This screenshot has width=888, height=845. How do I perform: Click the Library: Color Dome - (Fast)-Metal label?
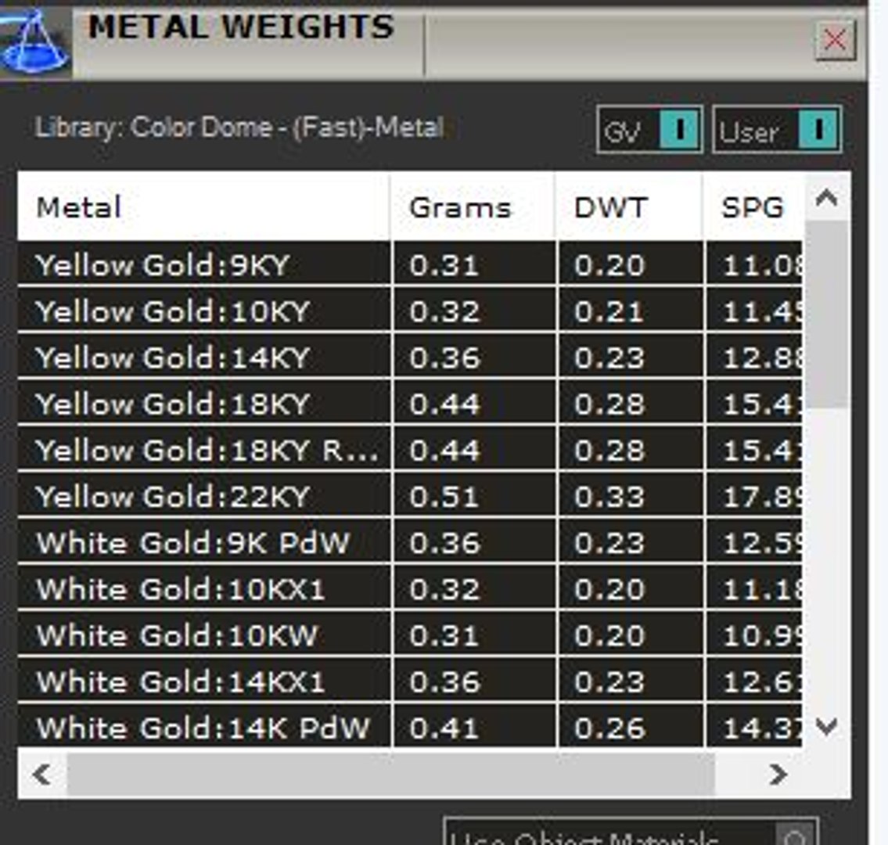coord(239,128)
